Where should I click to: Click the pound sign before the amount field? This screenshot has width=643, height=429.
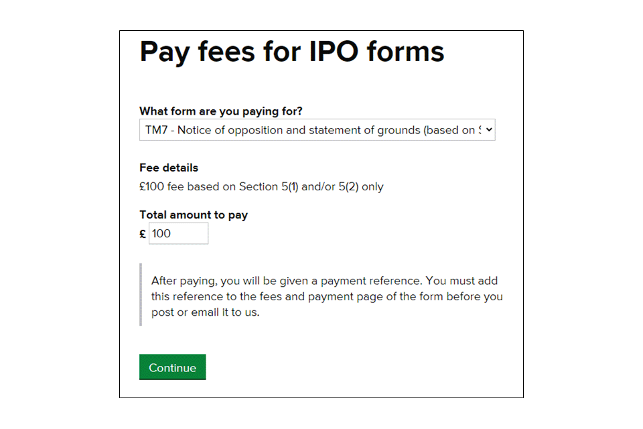[143, 234]
